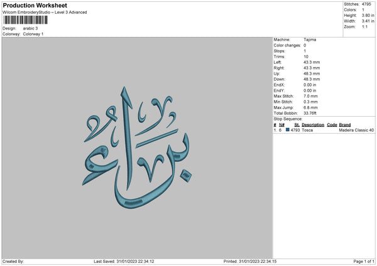
Task: Click the Arabic calligraphy embroidery design preview
Action: pos(136,148)
